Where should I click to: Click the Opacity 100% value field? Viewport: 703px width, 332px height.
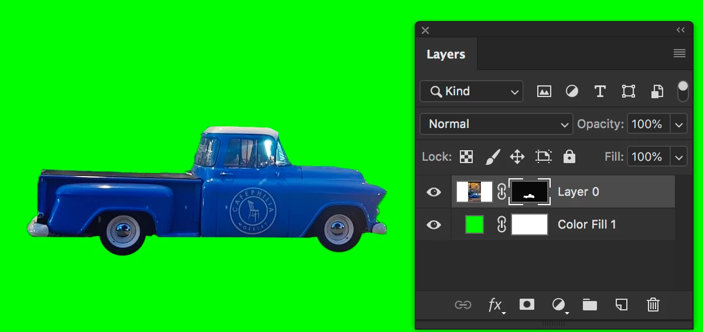(x=649, y=124)
